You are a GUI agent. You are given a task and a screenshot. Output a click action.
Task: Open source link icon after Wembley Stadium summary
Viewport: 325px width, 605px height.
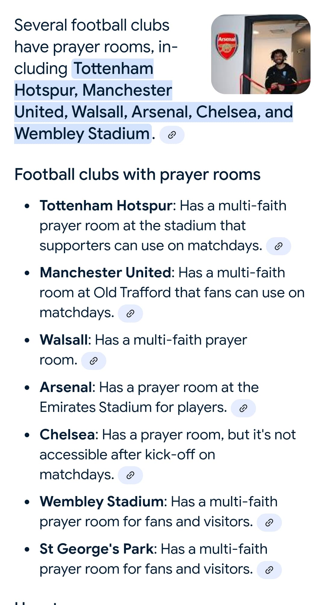tap(172, 135)
